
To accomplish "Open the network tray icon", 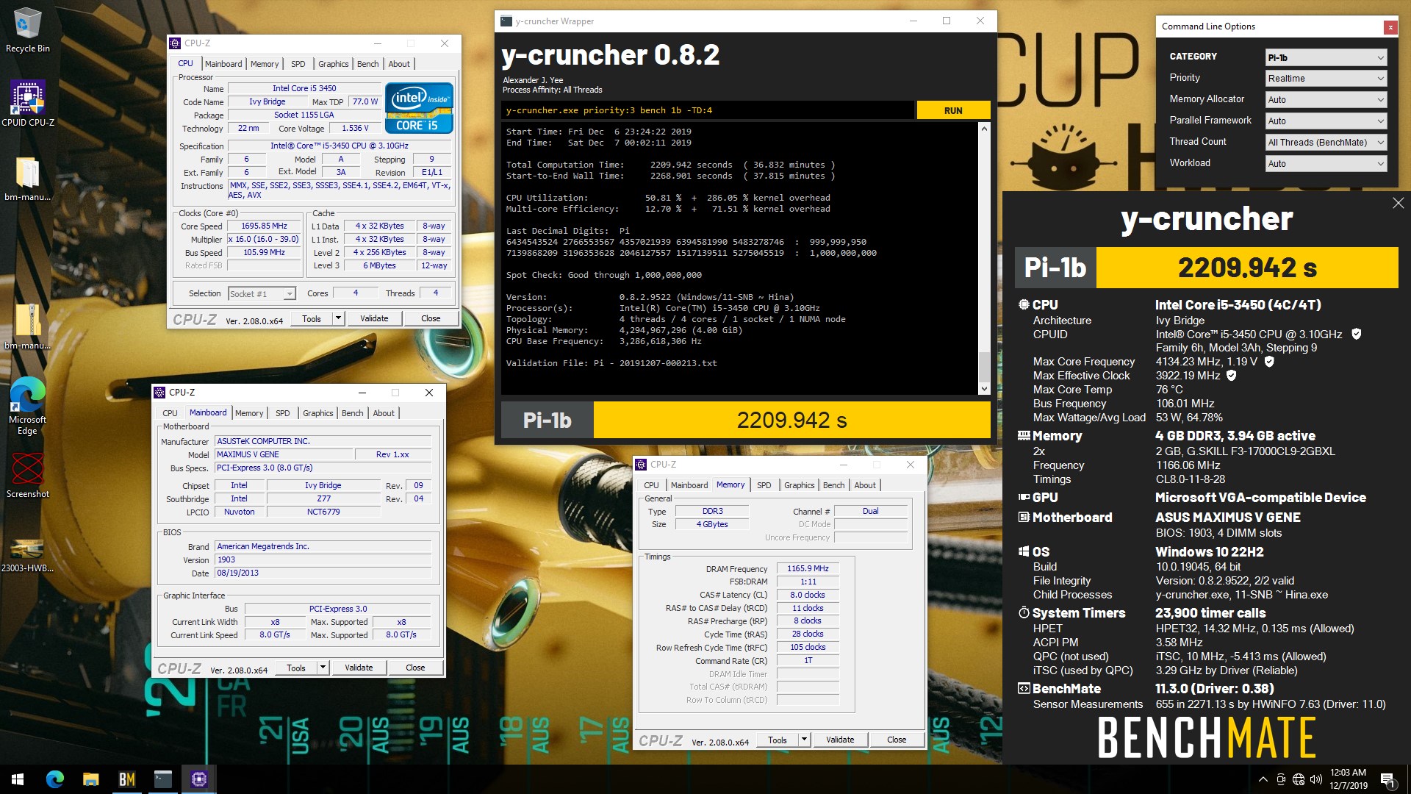I will (x=1298, y=779).
